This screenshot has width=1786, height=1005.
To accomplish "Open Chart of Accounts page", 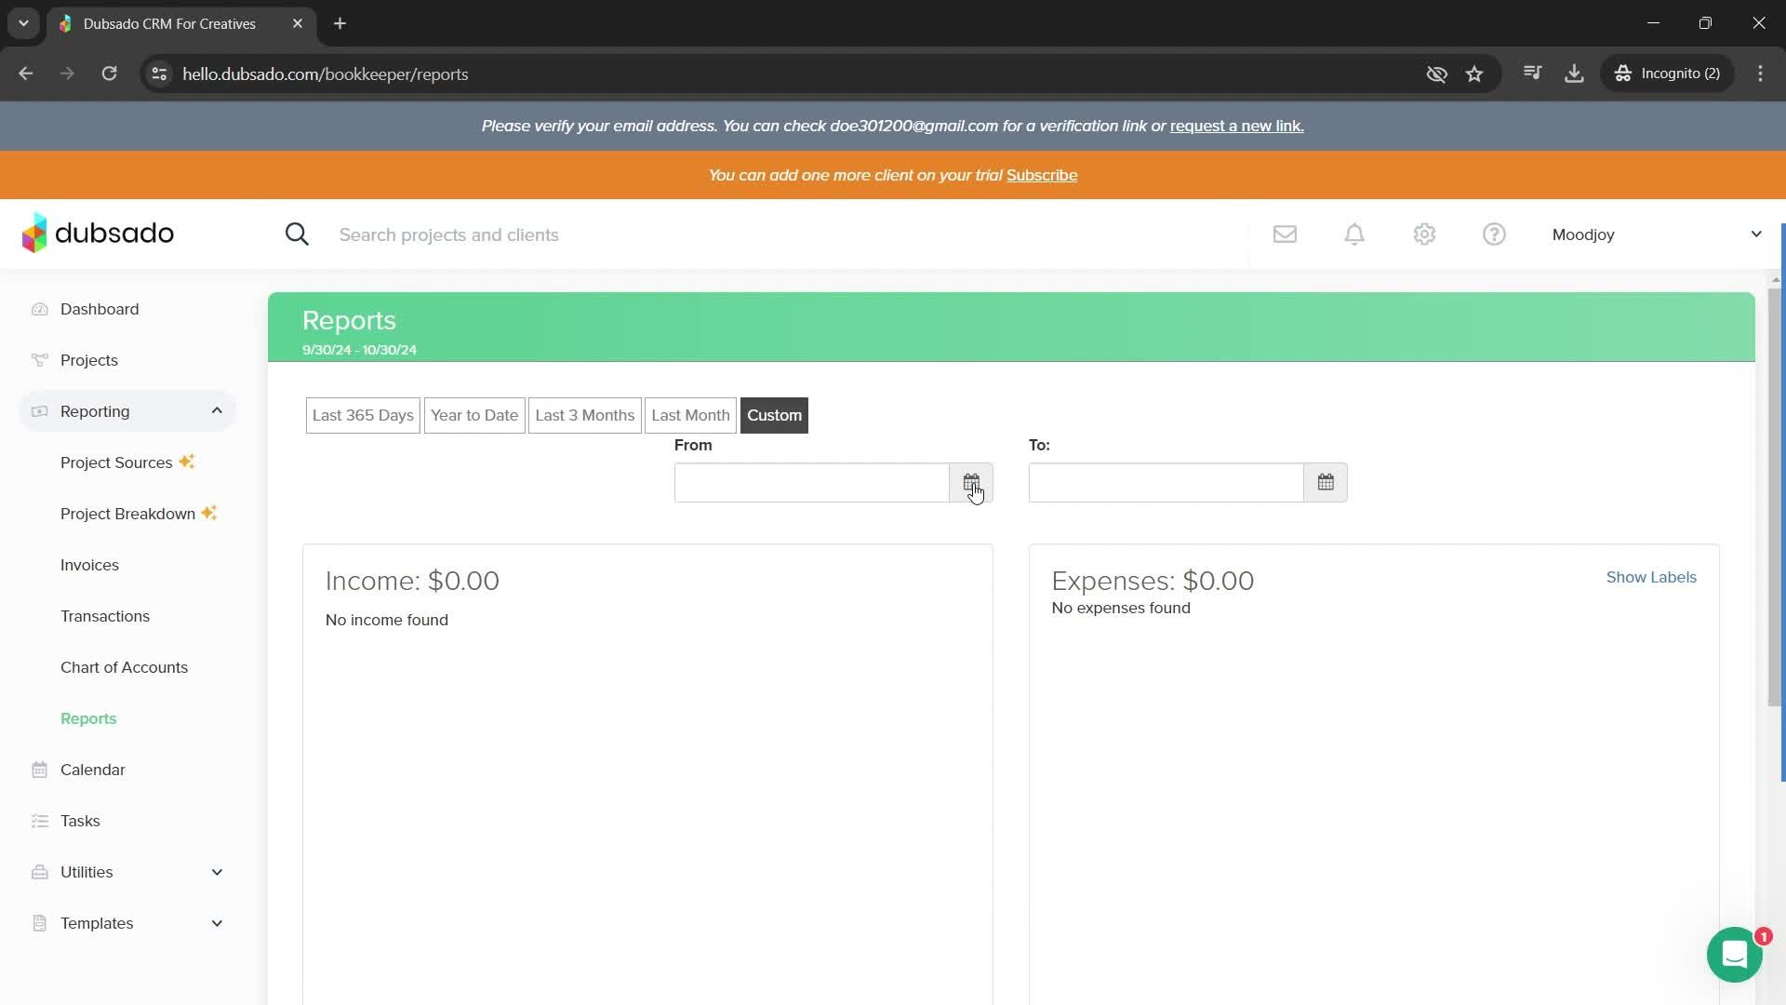I will pos(124,667).
